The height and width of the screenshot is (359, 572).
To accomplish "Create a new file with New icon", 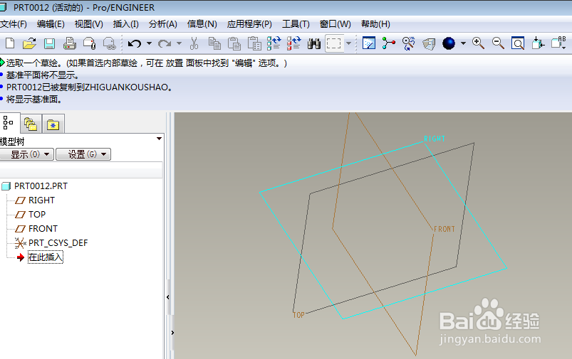I will [x=10, y=43].
